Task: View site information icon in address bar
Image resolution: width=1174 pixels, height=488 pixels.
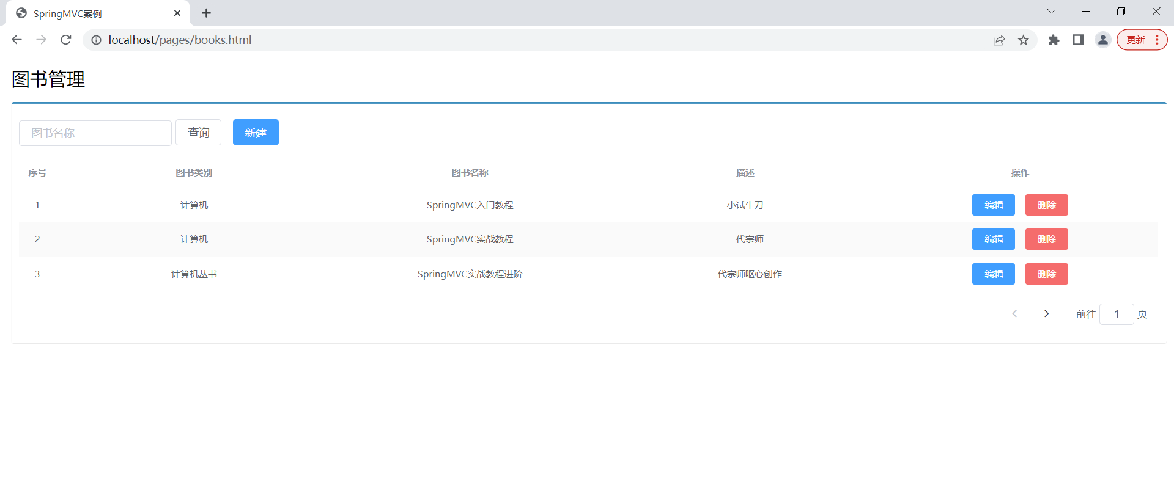Action: coord(97,40)
